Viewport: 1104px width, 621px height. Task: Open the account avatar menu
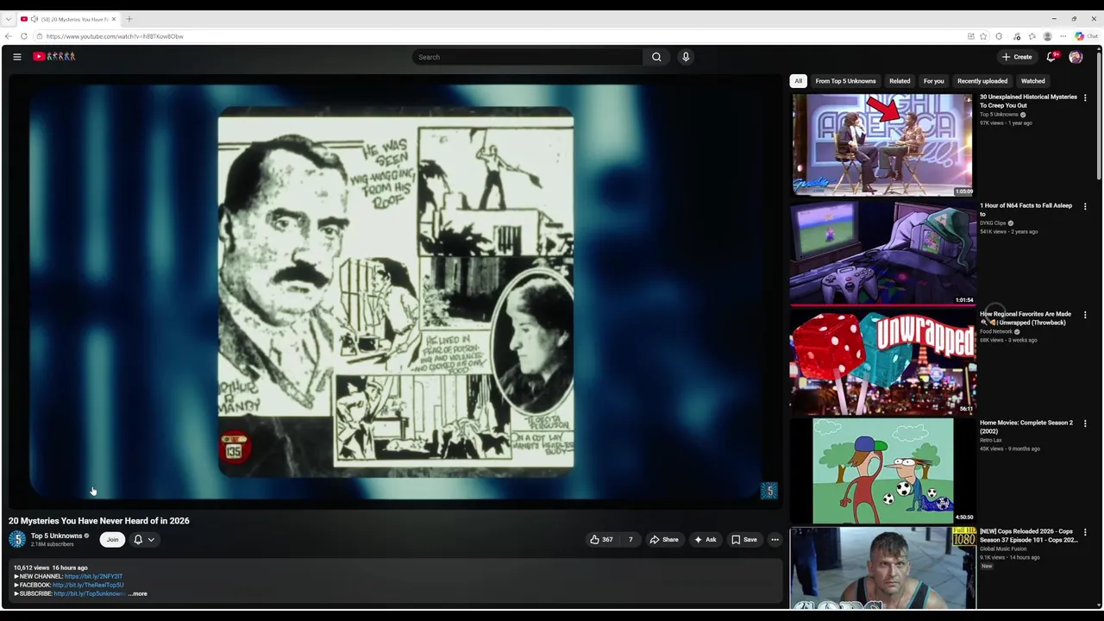(x=1076, y=57)
